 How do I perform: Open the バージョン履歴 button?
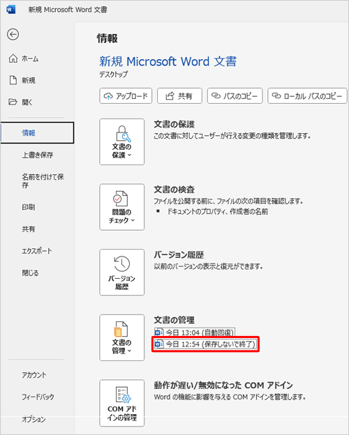coord(122,272)
